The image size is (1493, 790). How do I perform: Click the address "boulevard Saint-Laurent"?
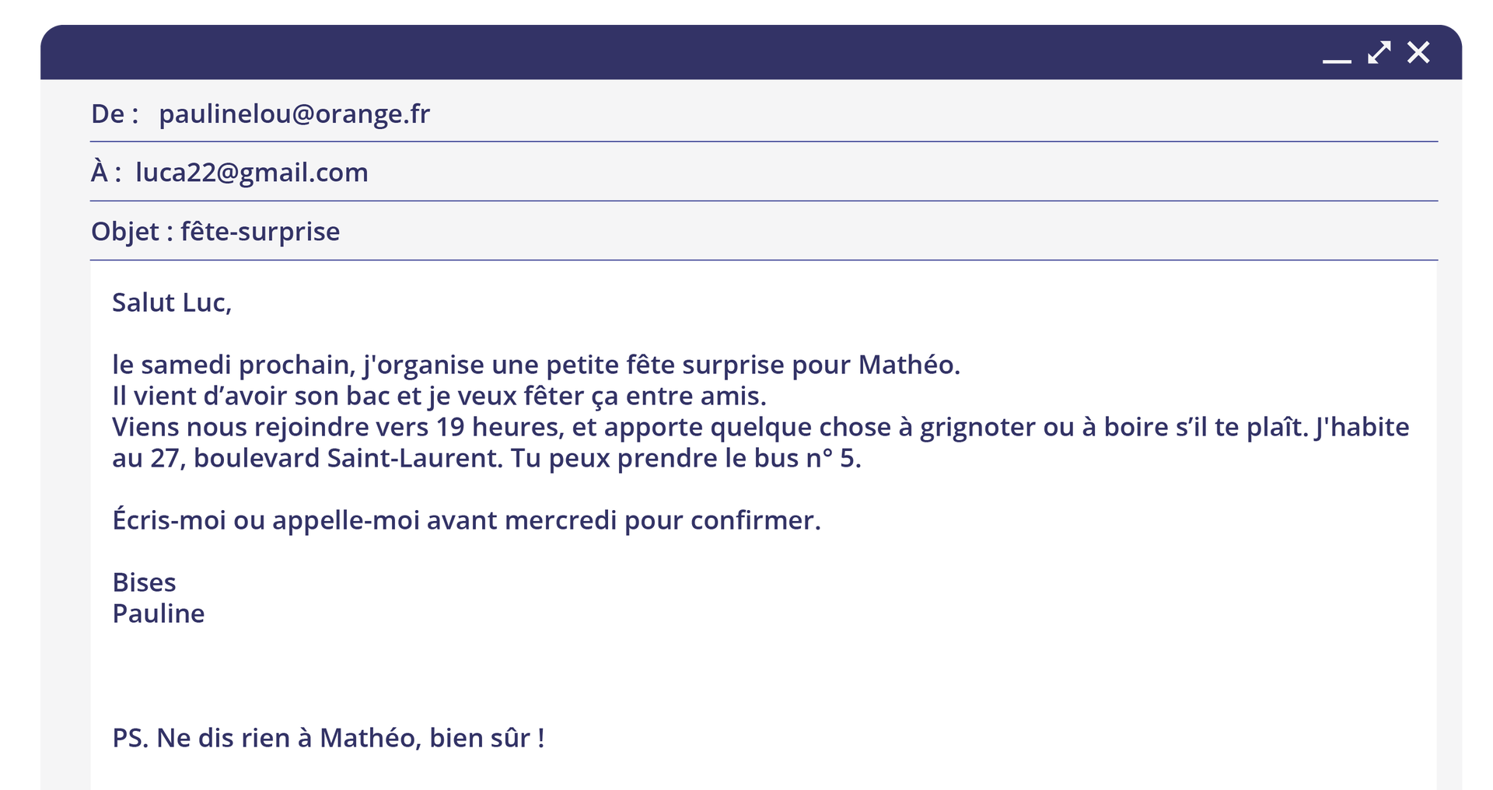click(x=347, y=458)
